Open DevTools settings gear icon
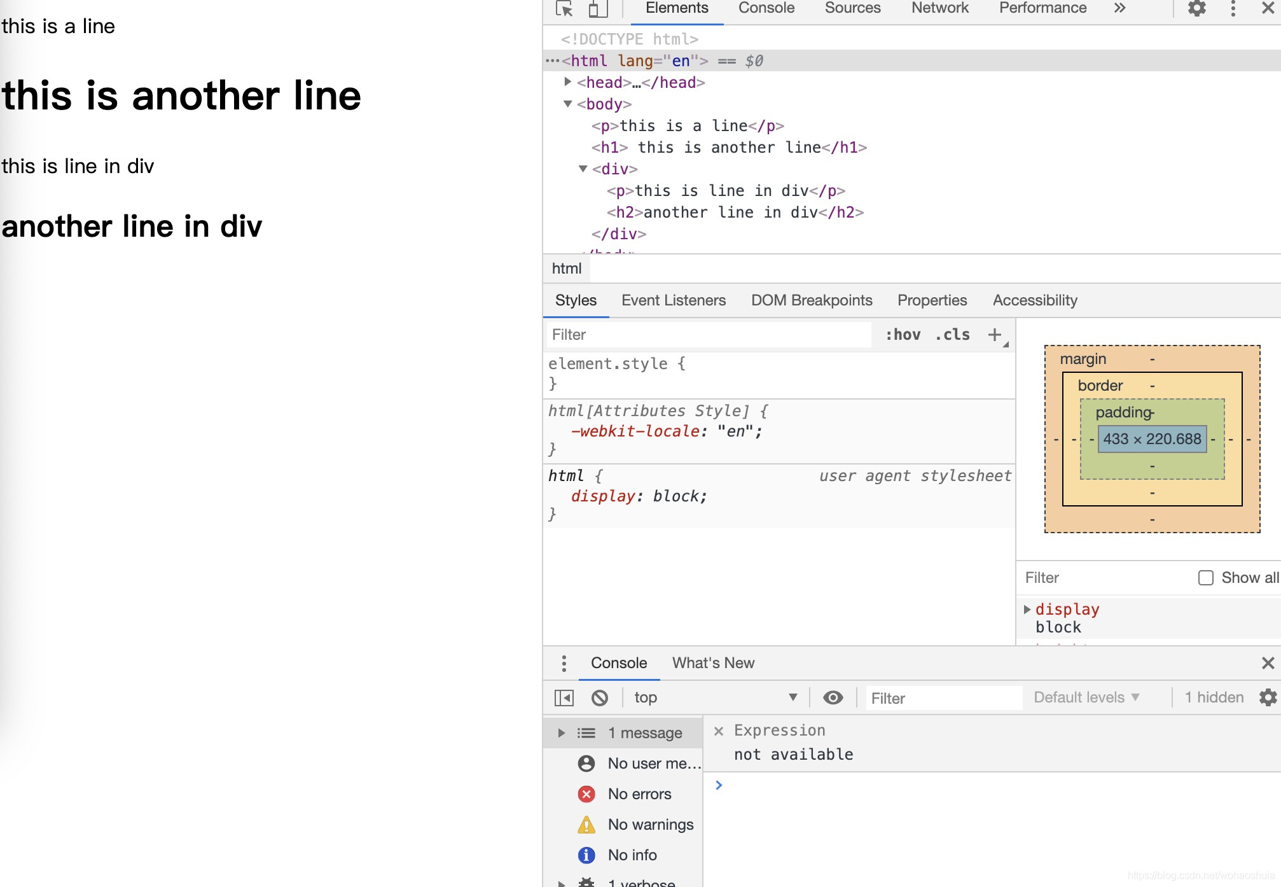The image size is (1281, 887). (x=1196, y=8)
